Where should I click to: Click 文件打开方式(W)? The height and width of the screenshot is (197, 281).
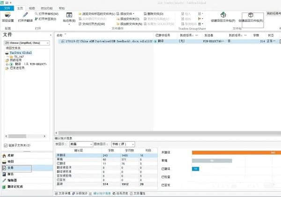coord(92,24)
